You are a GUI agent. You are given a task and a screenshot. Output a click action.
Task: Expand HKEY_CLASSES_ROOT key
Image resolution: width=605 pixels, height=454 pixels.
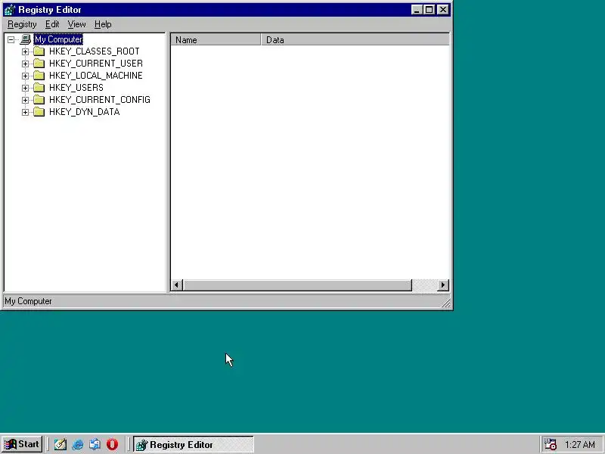point(25,51)
